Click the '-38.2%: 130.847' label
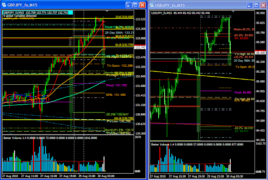Screen dimensions: 268x180 click(x=117, y=115)
